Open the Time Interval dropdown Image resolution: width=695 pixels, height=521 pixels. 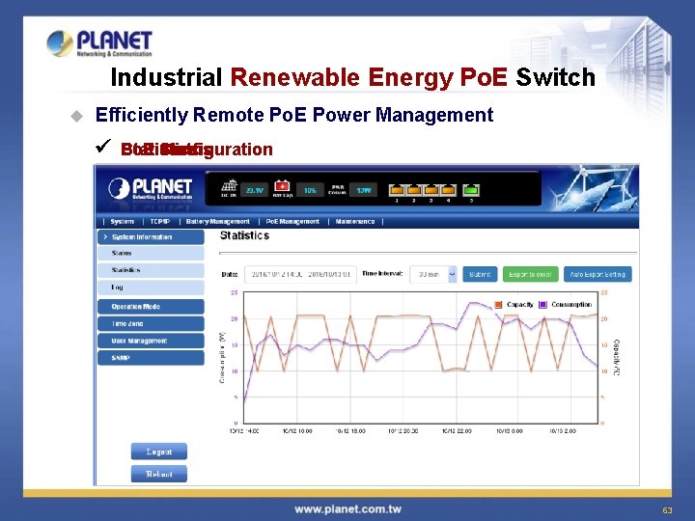433,274
